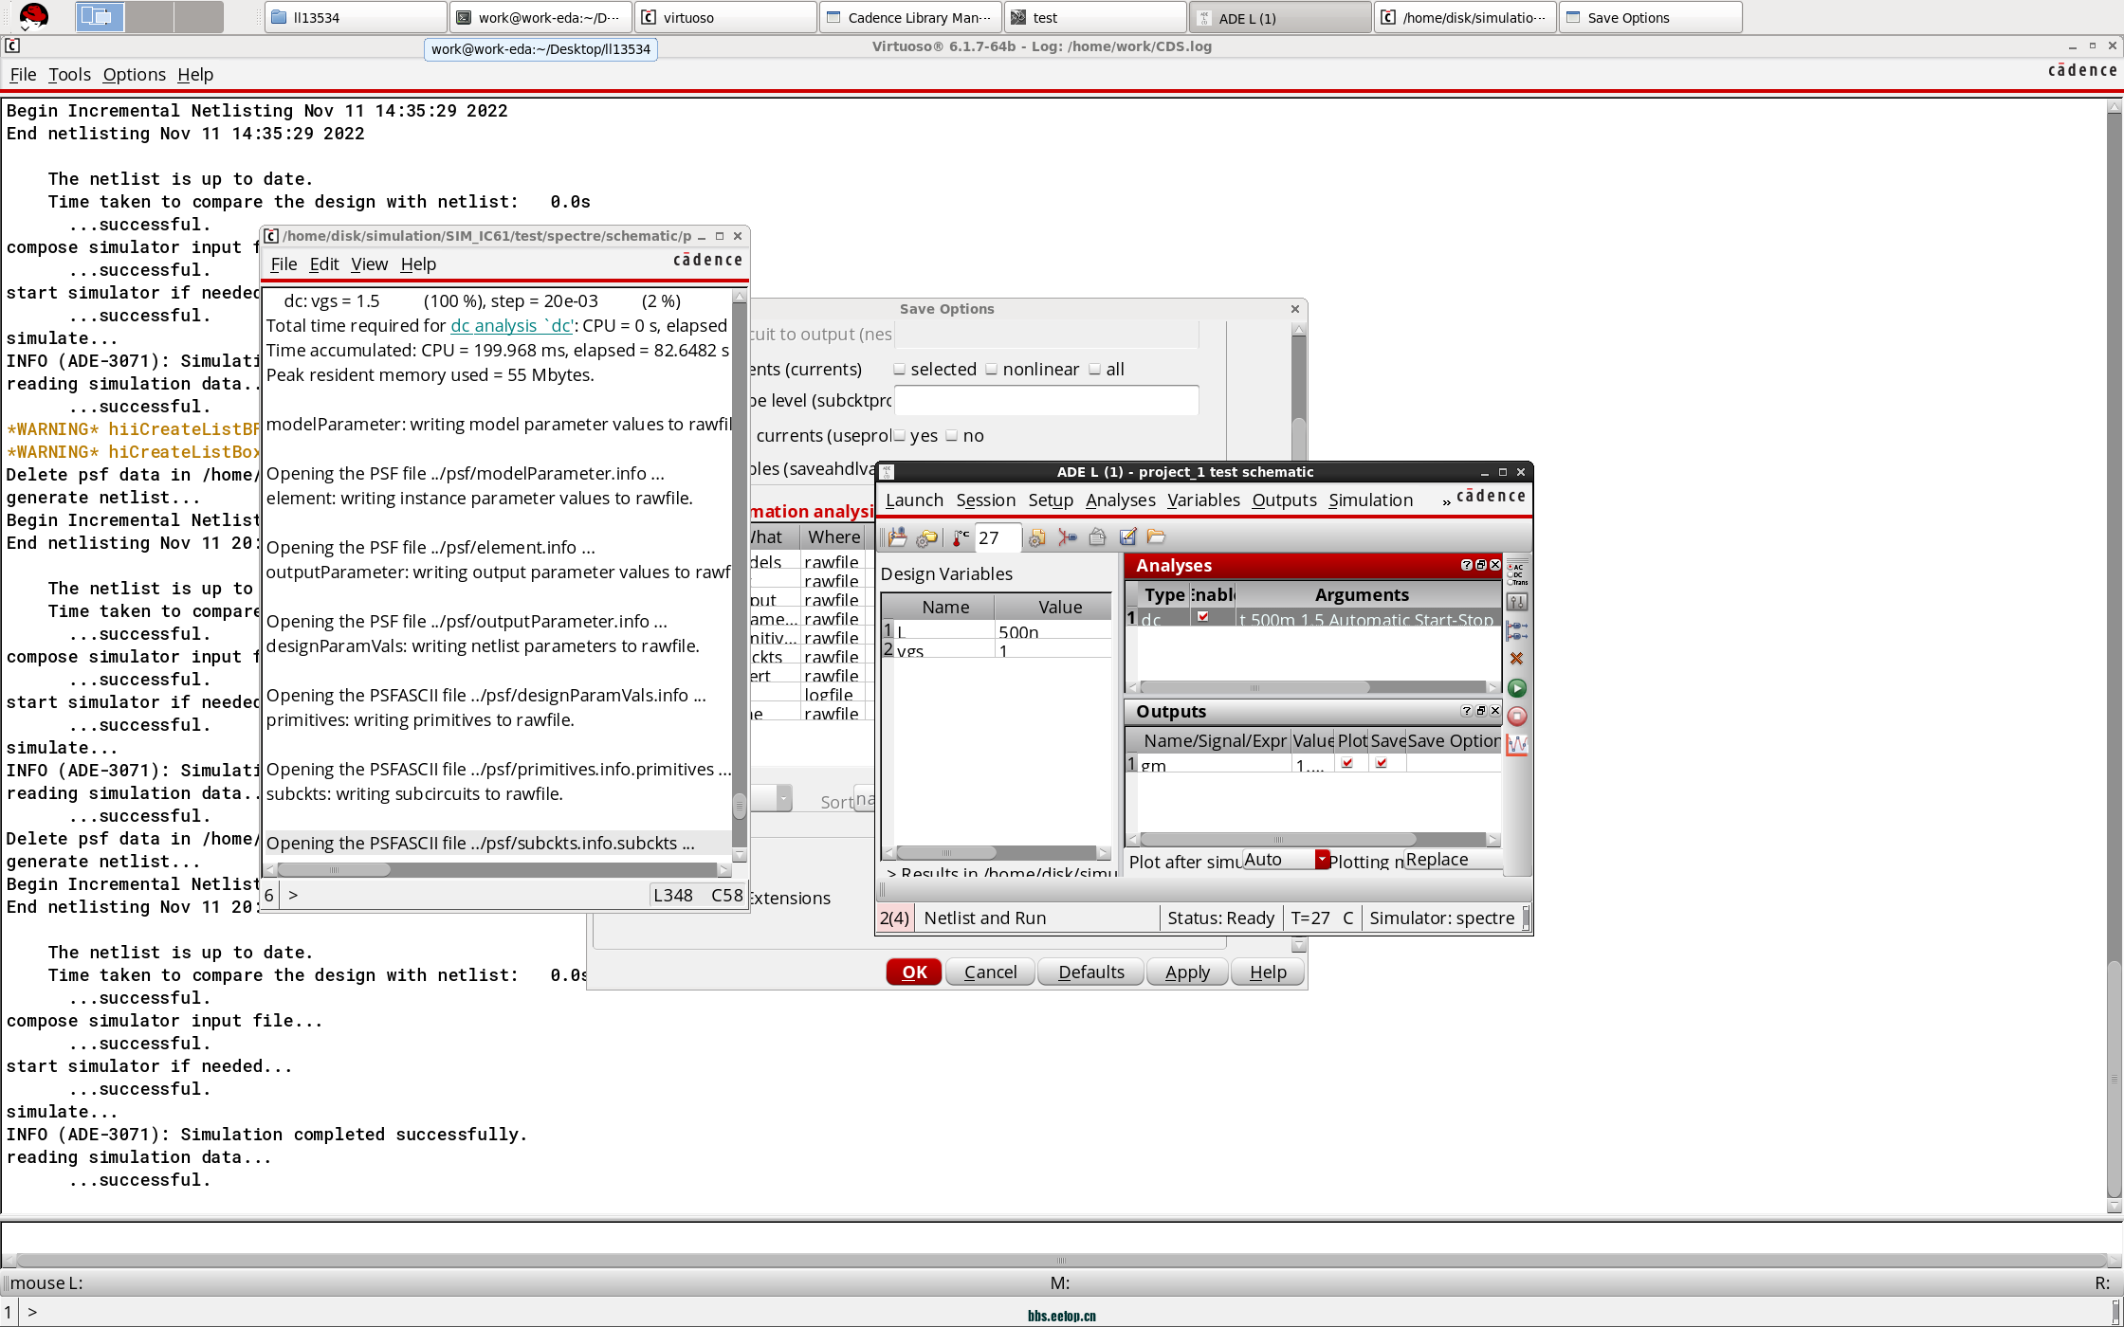Click the Defaults button in Save Options
This screenshot has width=2124, height=1327.
pyautogui.click(x=1091, y=973)
